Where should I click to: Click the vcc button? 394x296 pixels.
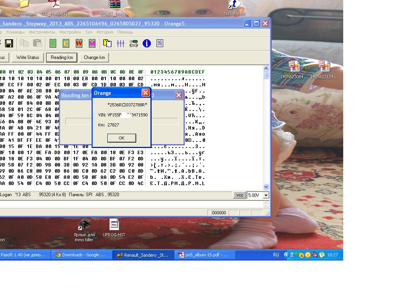240,195
